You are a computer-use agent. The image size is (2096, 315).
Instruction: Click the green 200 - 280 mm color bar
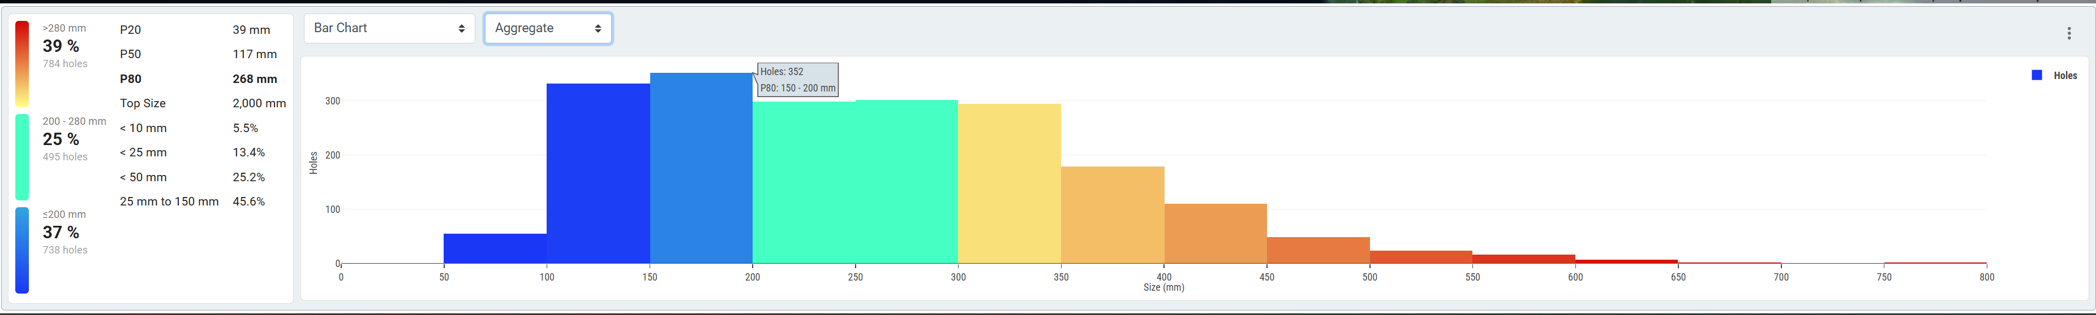coord(22,157)
